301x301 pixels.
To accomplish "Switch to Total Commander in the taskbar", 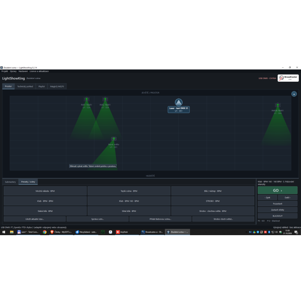I will (28, 232).
